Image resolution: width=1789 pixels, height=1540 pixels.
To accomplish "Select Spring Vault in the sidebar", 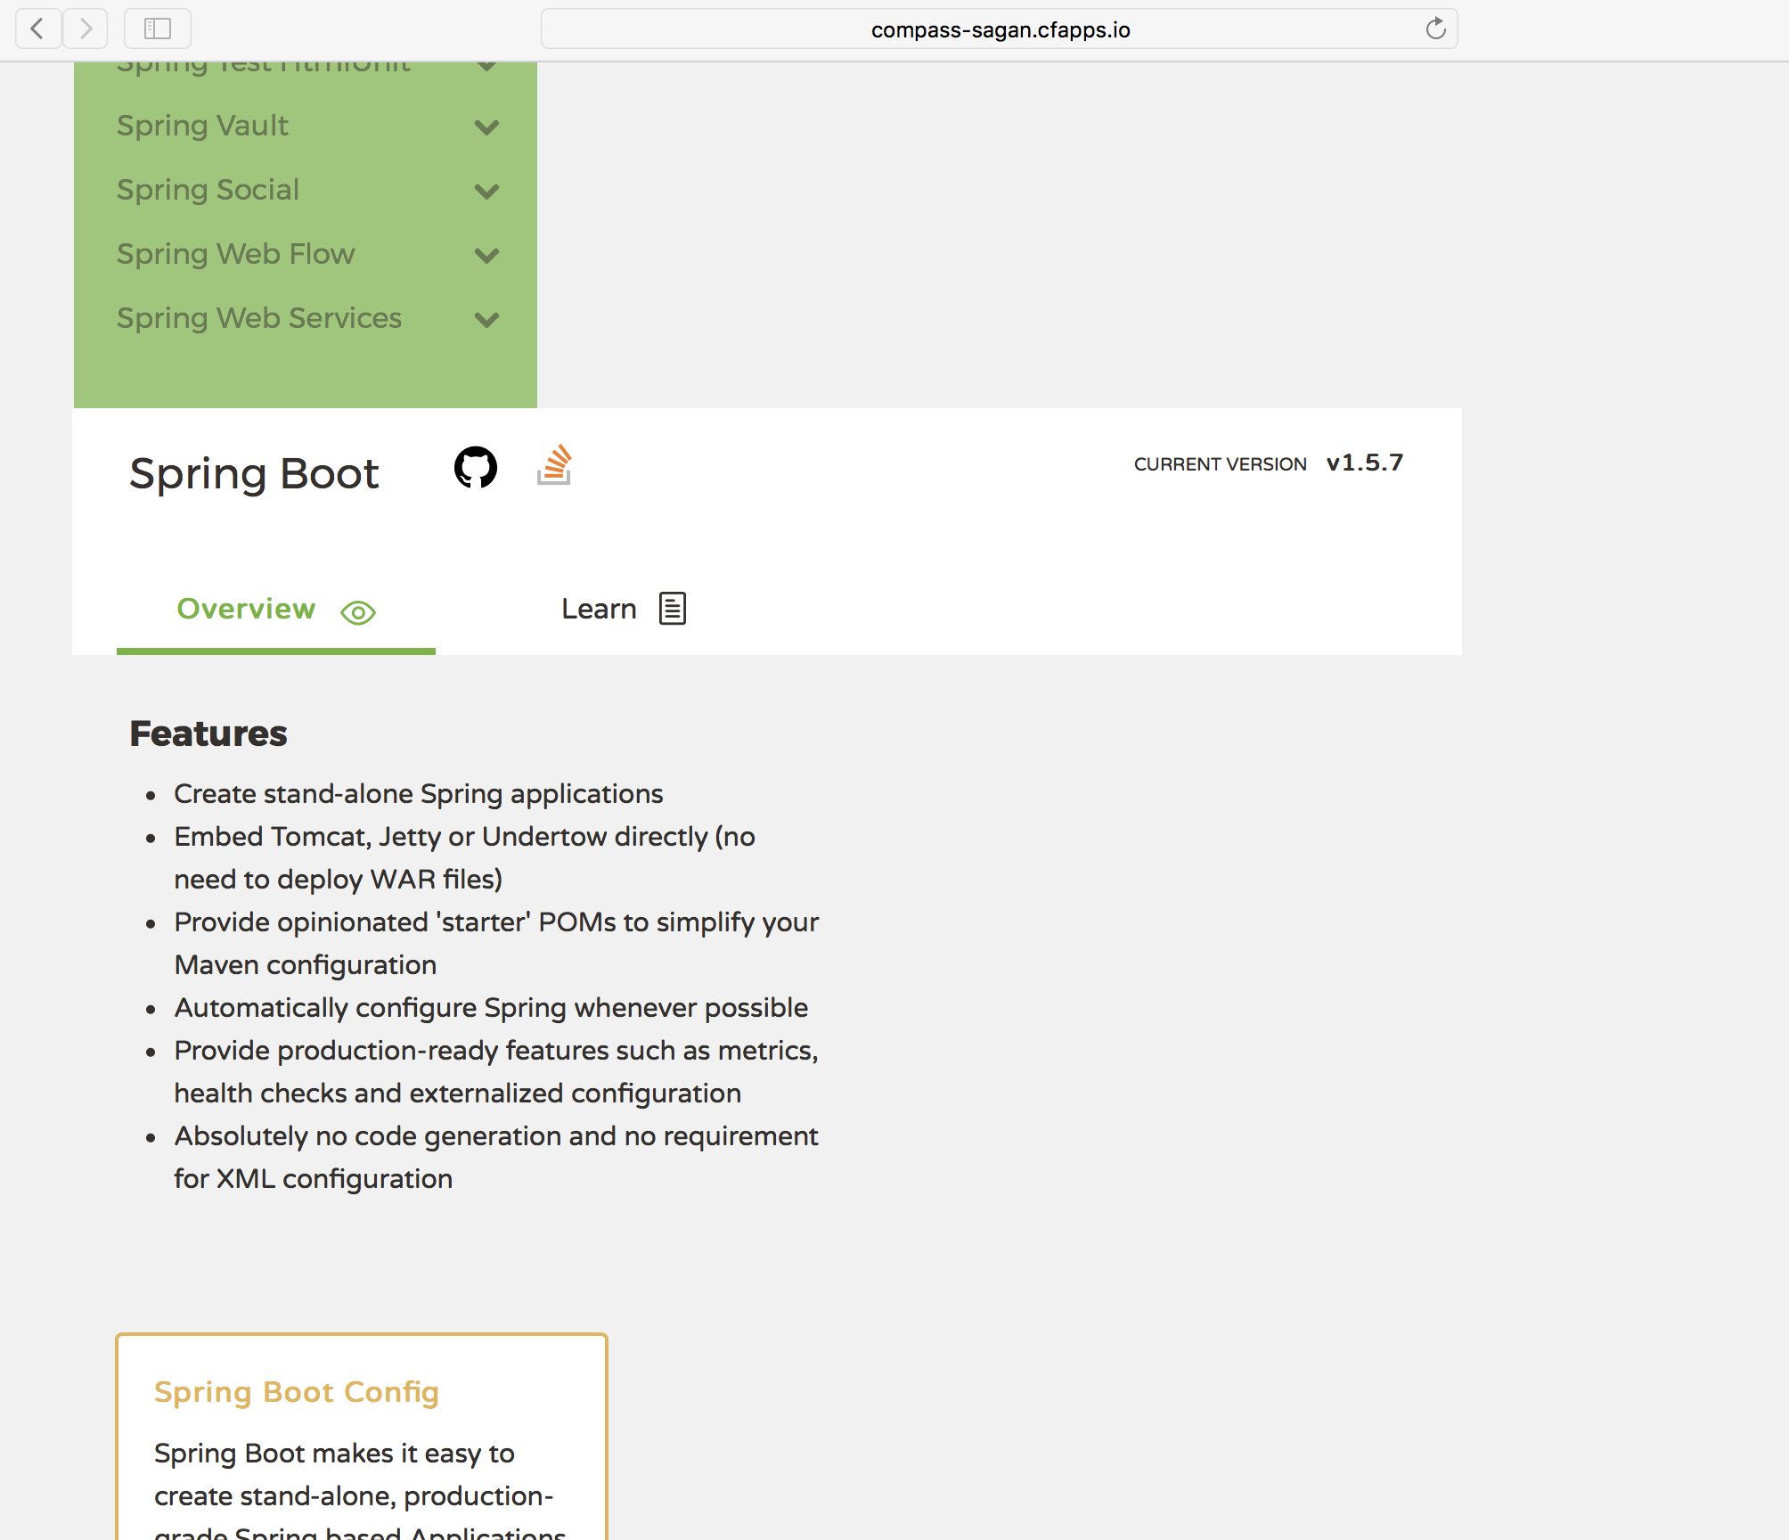I will point(203,127).
